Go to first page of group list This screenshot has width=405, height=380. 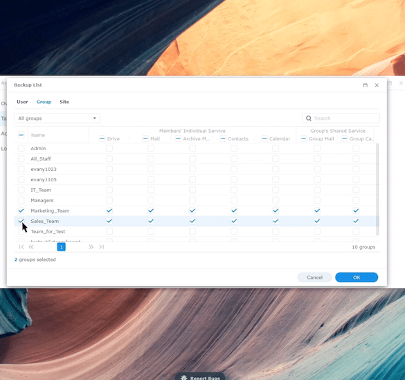click(21, 247)
